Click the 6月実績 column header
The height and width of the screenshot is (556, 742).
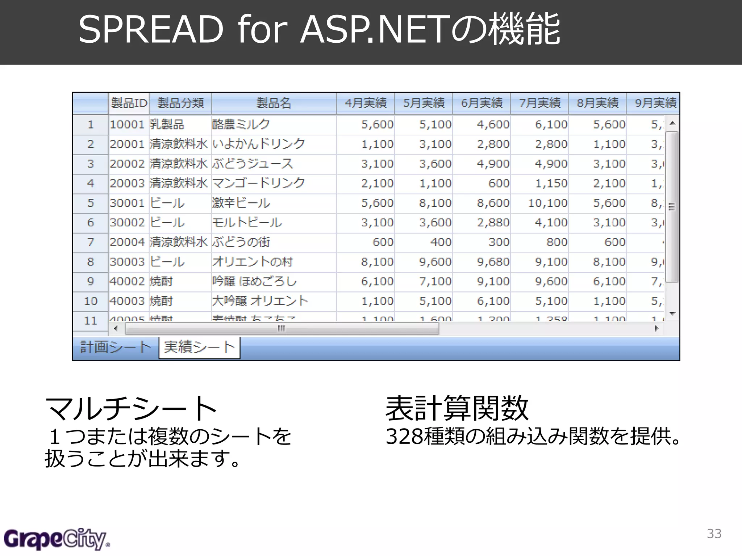click(x=482, y=104)
